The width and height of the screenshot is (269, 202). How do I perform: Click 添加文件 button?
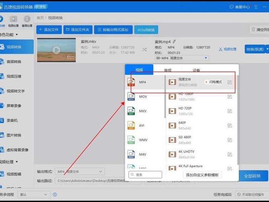click(49, 30)
